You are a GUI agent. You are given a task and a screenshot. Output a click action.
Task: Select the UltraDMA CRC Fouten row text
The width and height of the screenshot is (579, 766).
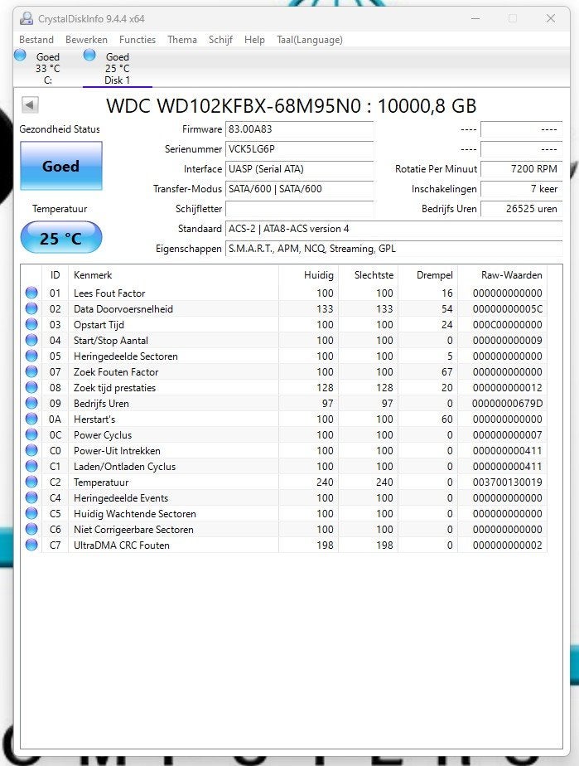122,545
